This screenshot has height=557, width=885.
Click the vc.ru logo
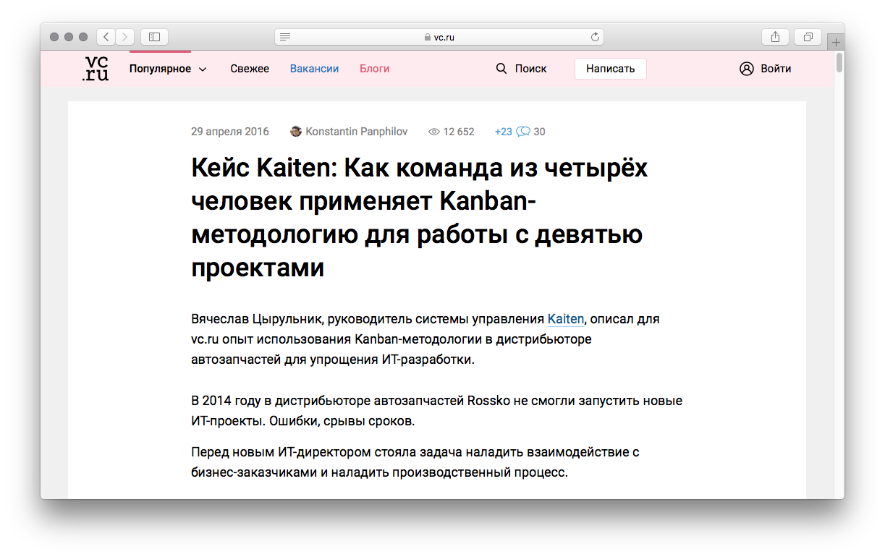96,69
